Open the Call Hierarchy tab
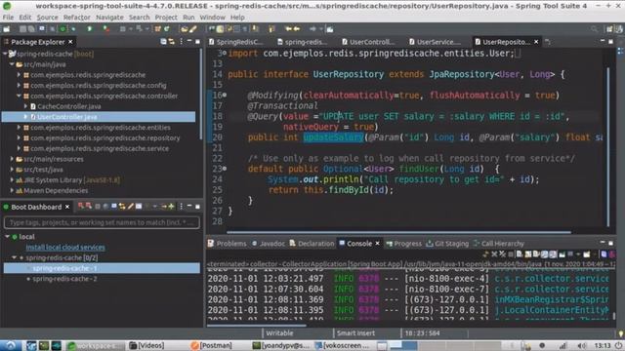 click(x=499, y=244)
